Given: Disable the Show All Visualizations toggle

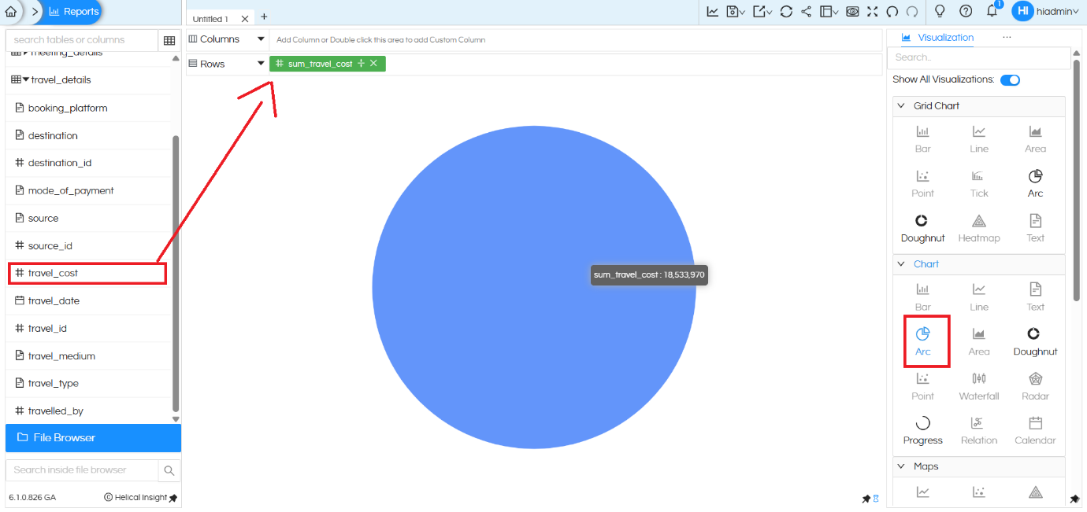Looking at the screenshot, I should 1011,79.
